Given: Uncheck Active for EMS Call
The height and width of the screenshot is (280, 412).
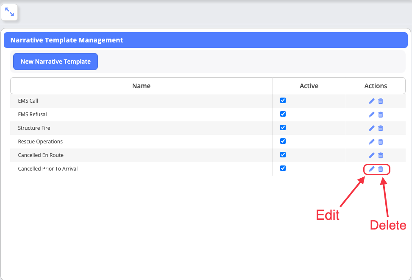Looking at the screenshot, I should click(x=283, y=101).
